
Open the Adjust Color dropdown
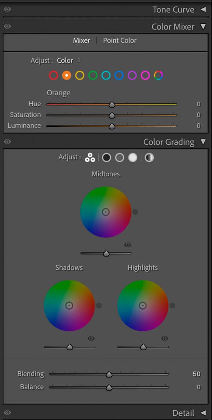[x=69, y=61]
